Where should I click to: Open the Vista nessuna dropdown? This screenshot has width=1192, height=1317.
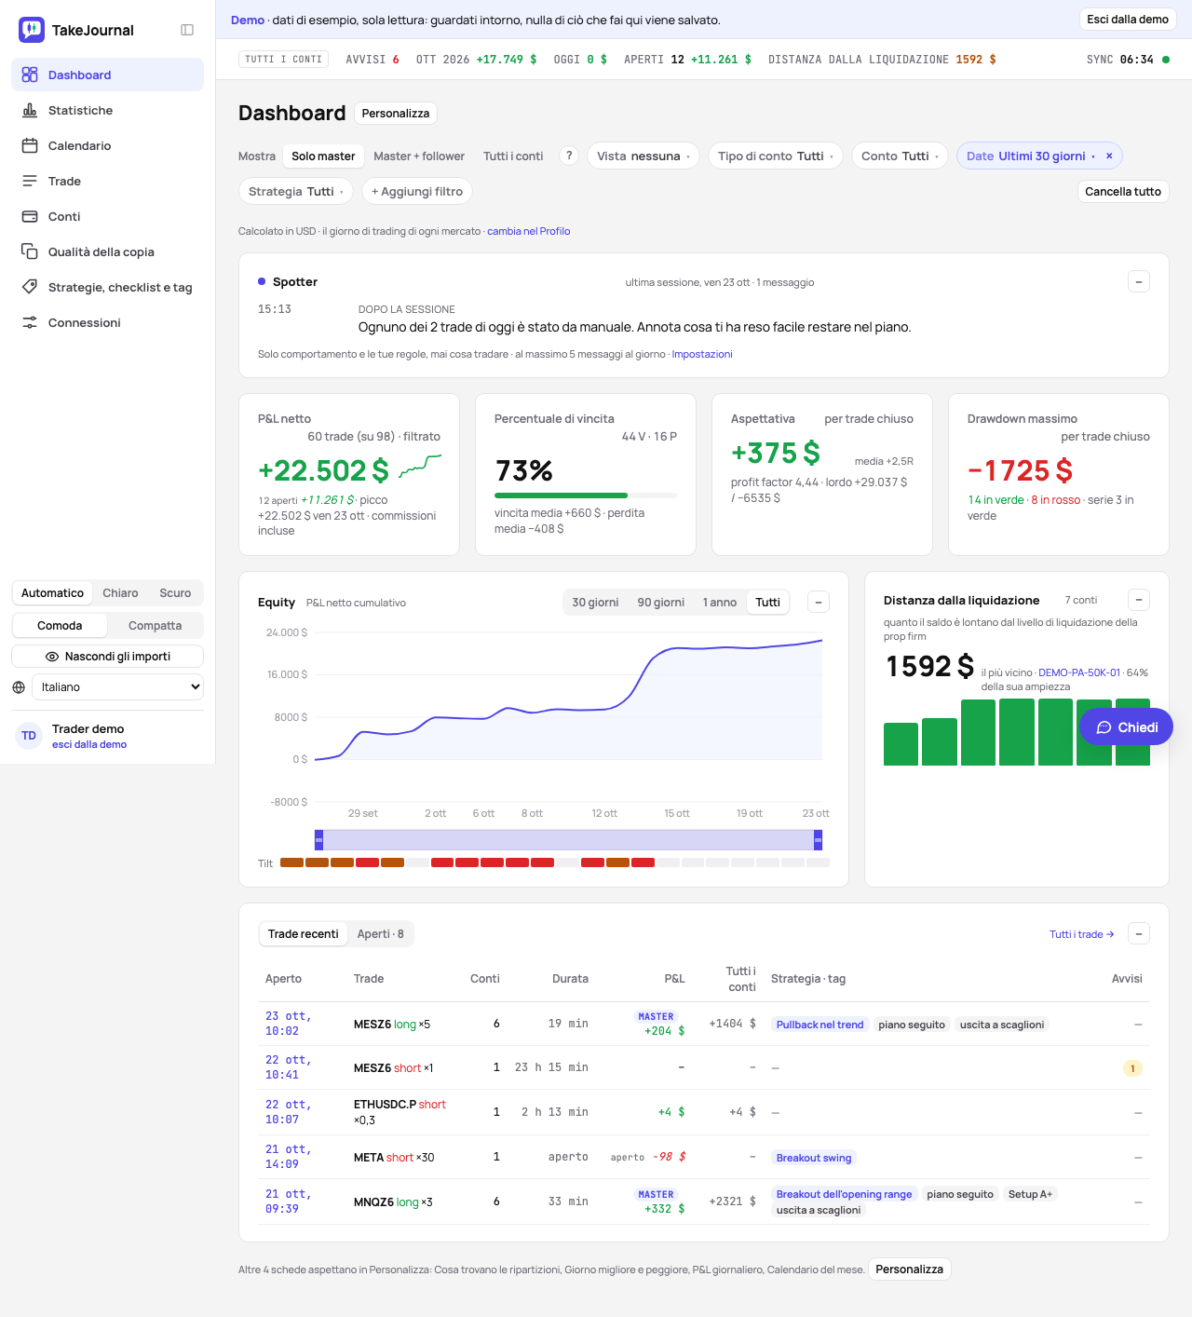(x=643, y=156)
